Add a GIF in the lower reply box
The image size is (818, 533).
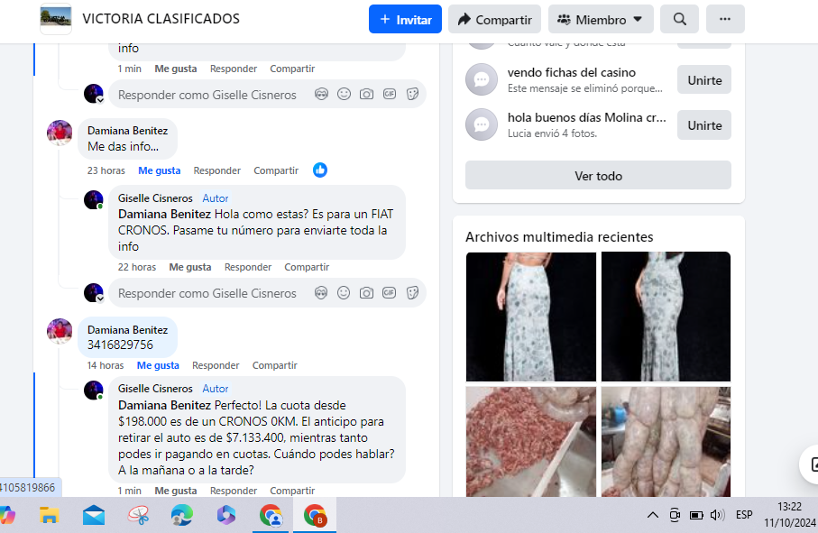coord(390,292)
